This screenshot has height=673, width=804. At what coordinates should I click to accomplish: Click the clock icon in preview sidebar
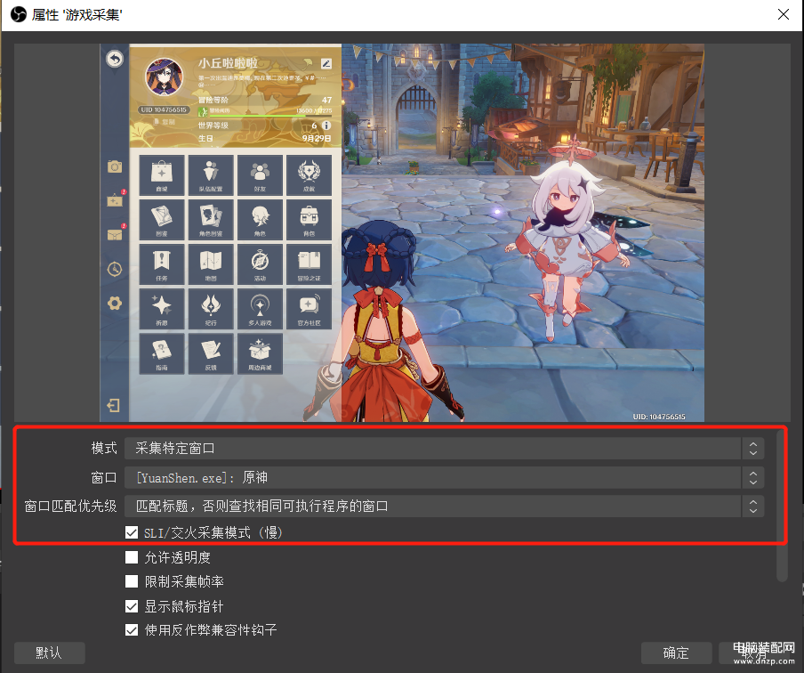point(115,269)
